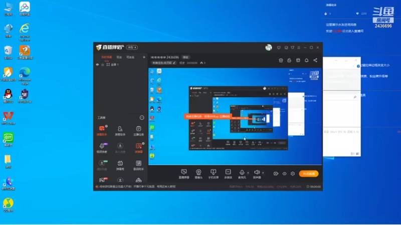Open the 弹幕助手 tool in the toolbox

click(x=102, y=130)
